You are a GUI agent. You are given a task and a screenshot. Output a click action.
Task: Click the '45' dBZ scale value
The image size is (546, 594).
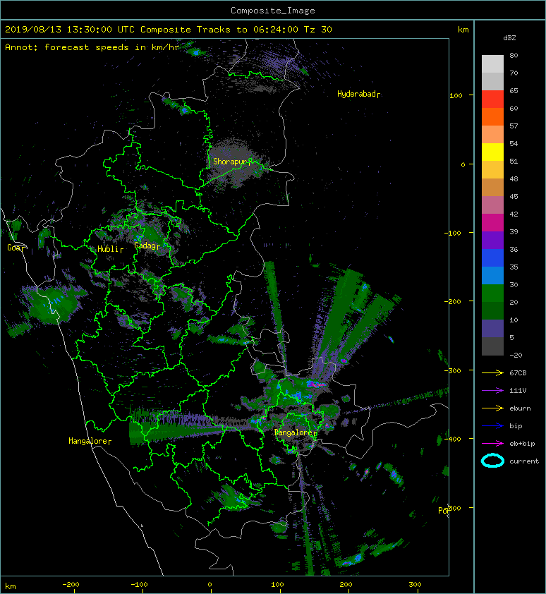coord(514,197)
